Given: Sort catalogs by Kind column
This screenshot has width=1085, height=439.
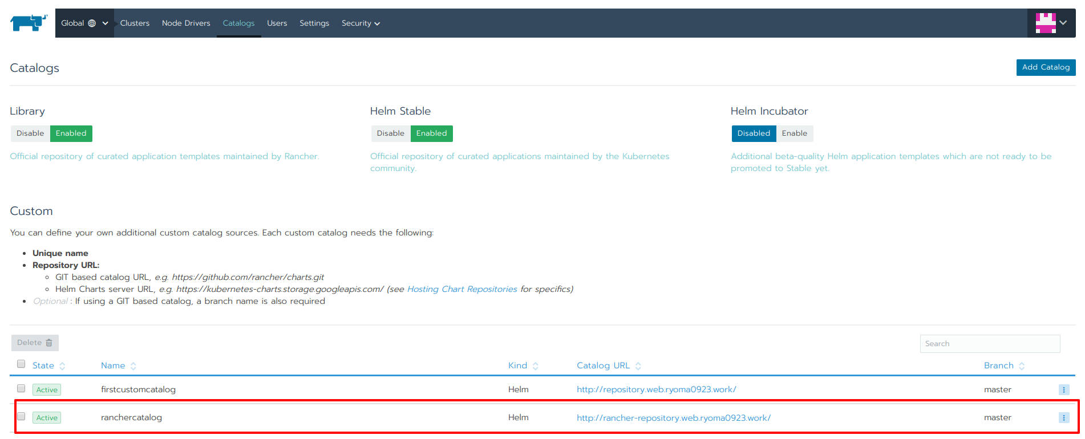Looking at the screenshot, I should pos(523,365).
